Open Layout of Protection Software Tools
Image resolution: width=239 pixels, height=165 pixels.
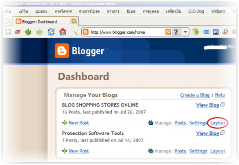pyautogui.click(x=218, y=151)
